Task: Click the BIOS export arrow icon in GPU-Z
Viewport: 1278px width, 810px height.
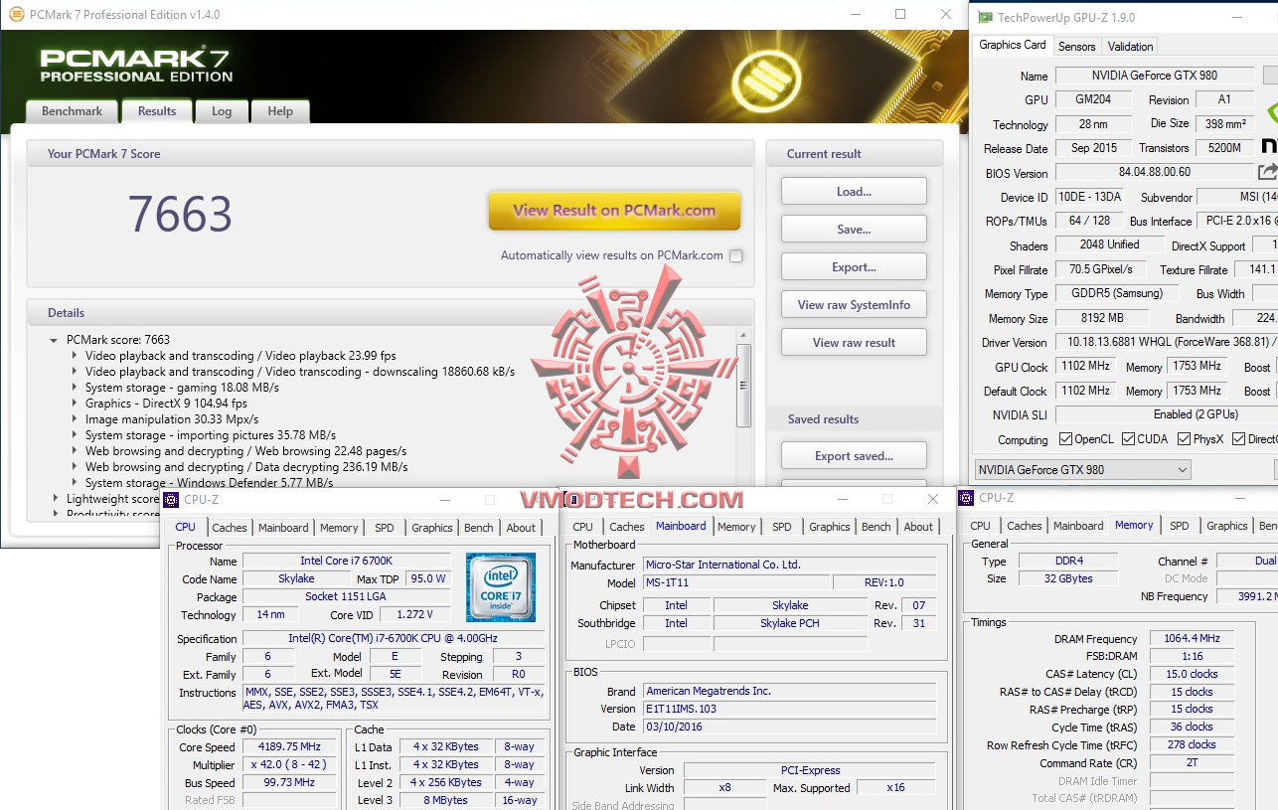Action: pos(1268,172)
